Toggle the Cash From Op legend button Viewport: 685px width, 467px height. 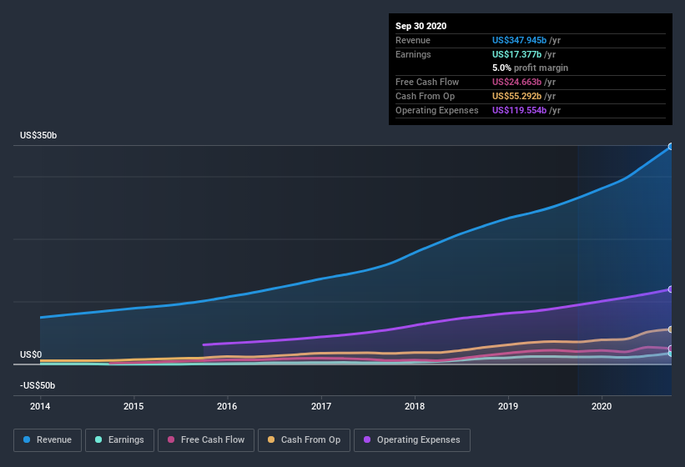(x=304, y=440)
